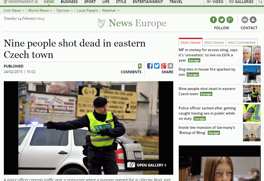264x181 pixels.
Task: Click the video camera icon
Action: [209, 2]
